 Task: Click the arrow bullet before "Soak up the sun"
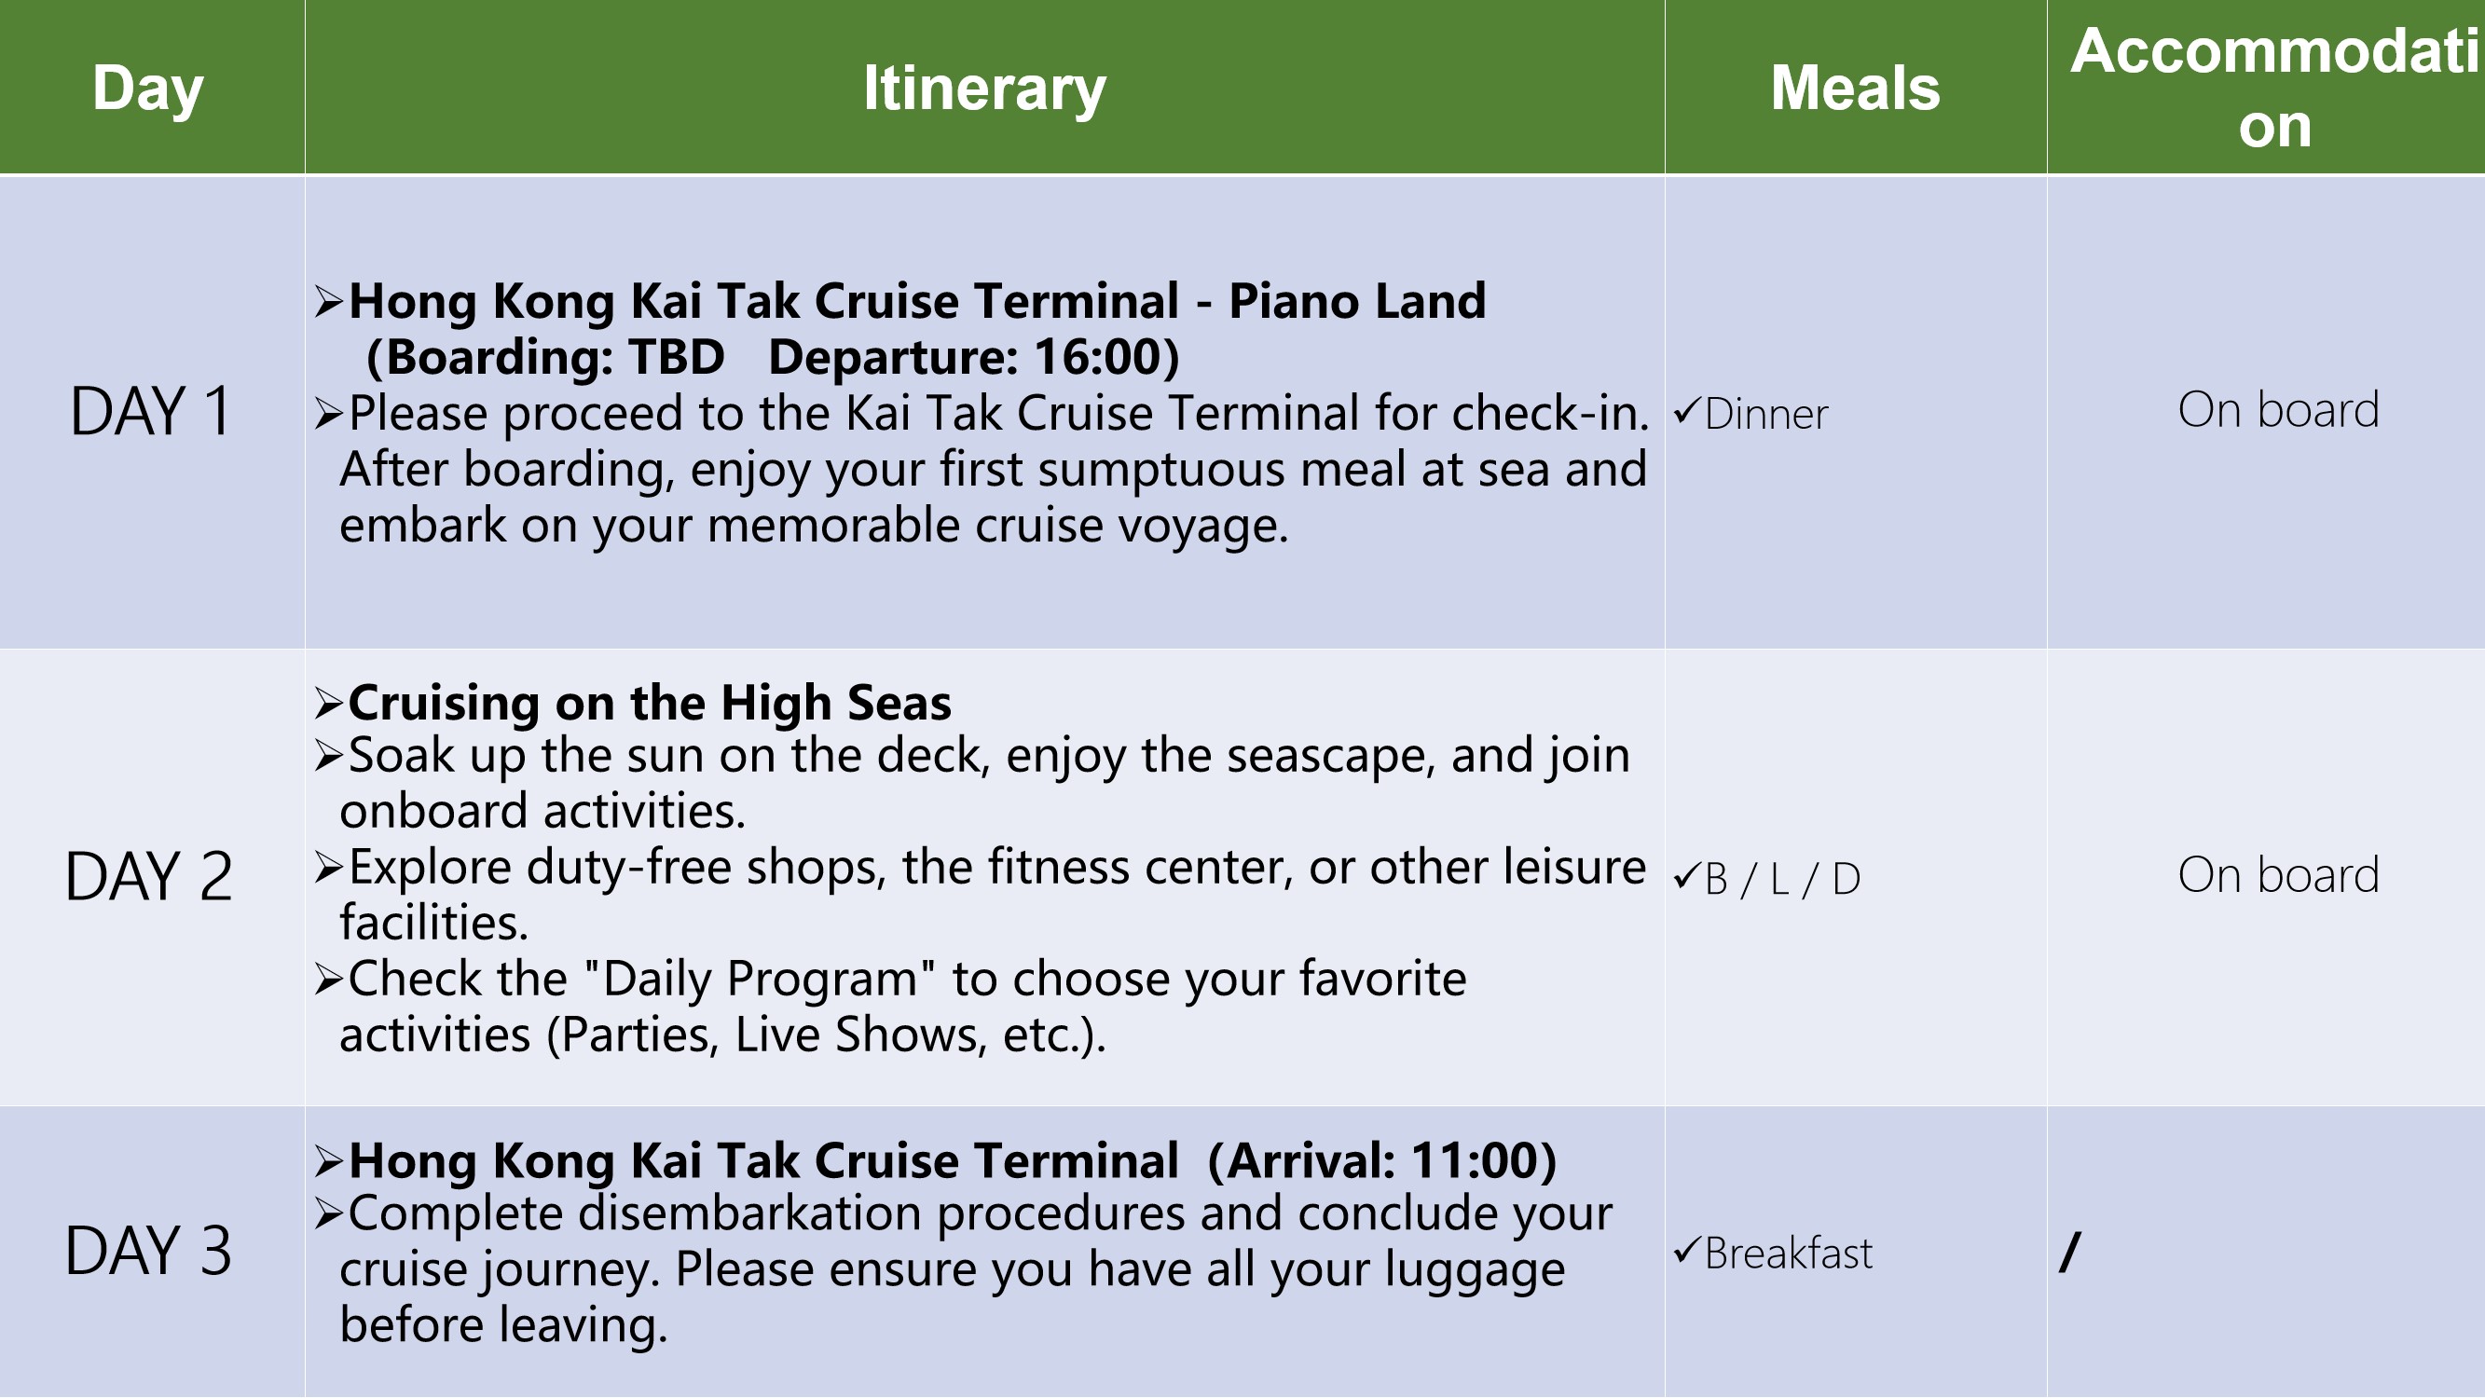click(x=328, y=757)
